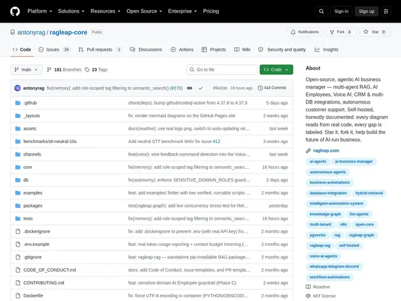Viewport: 401px width, 301px height.
Task: Open the benchmarks/stt-neutral-10s folder
Action: coord(50,141)
